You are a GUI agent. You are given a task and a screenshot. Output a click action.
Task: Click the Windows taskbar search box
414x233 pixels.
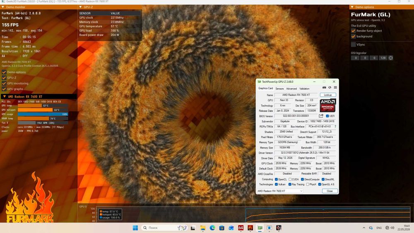click(164, 228)
